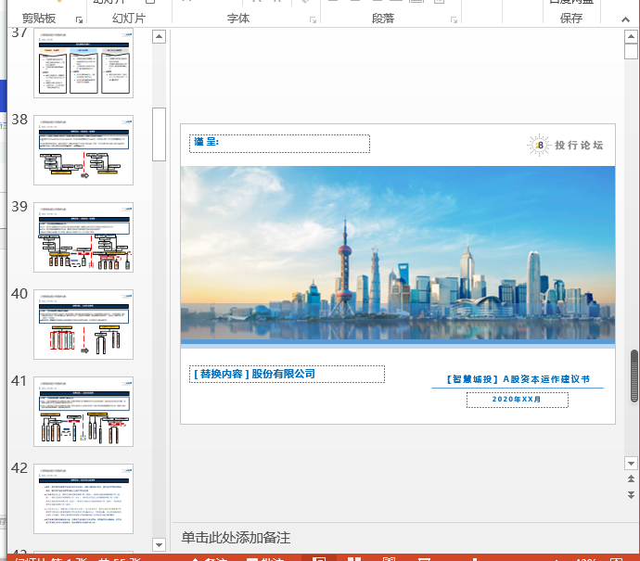This screenshot has height=561, width=640.
Task: Click the slide editor scrollbar up arrow
Action: (x=631, y=37)
